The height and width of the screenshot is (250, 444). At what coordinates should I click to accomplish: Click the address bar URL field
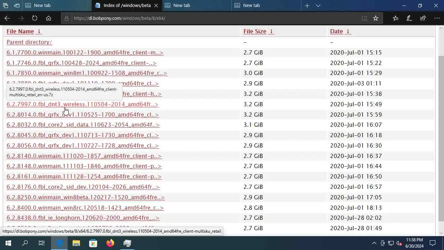tap(215, 18)
